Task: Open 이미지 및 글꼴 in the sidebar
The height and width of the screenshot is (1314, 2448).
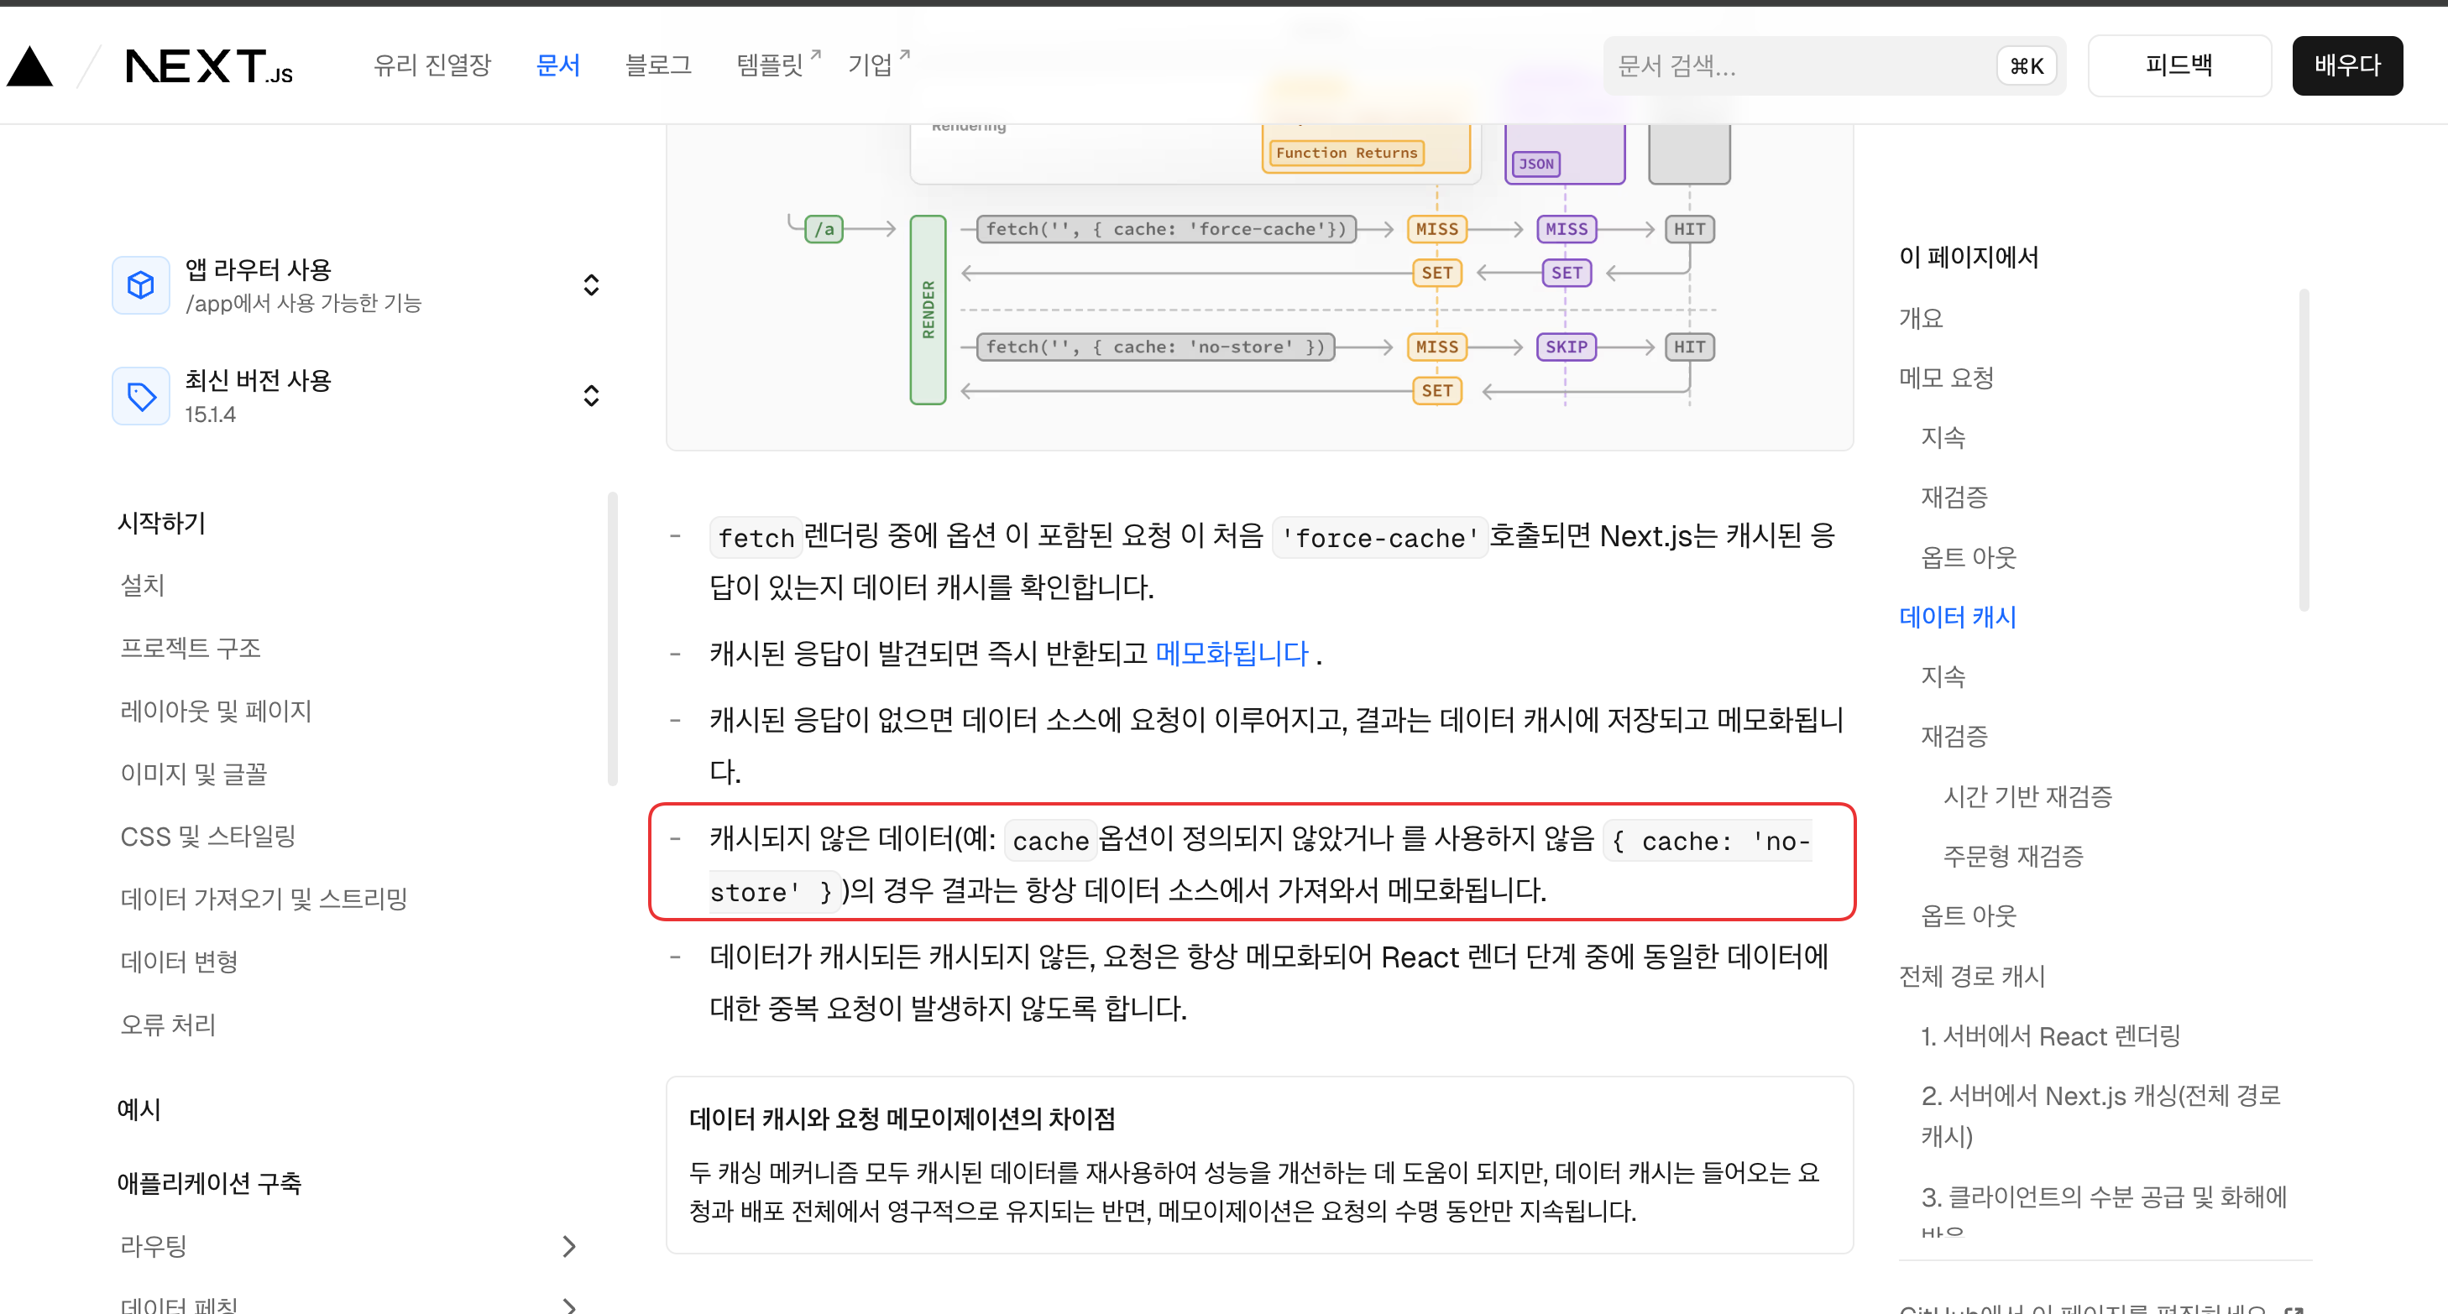Action: point(194,774)
